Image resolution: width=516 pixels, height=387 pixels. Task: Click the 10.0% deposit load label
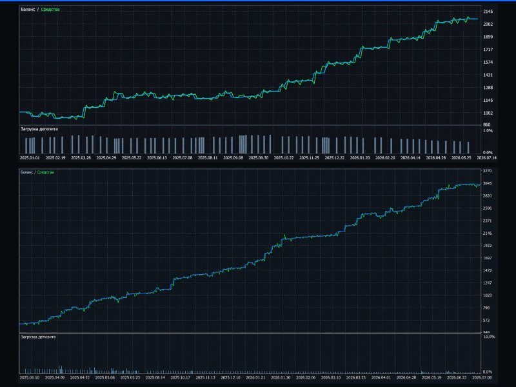(489, 337)
